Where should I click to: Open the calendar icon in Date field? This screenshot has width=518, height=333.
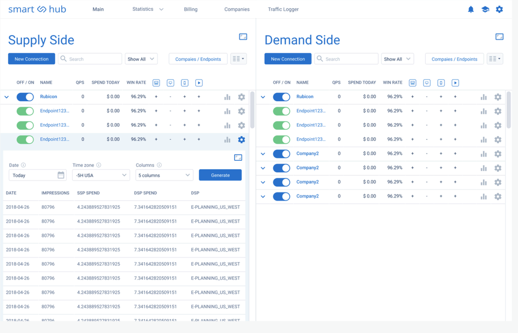pos(61,175)
